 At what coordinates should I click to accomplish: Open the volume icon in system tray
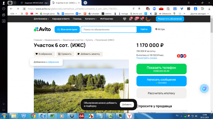coord(196,116)
